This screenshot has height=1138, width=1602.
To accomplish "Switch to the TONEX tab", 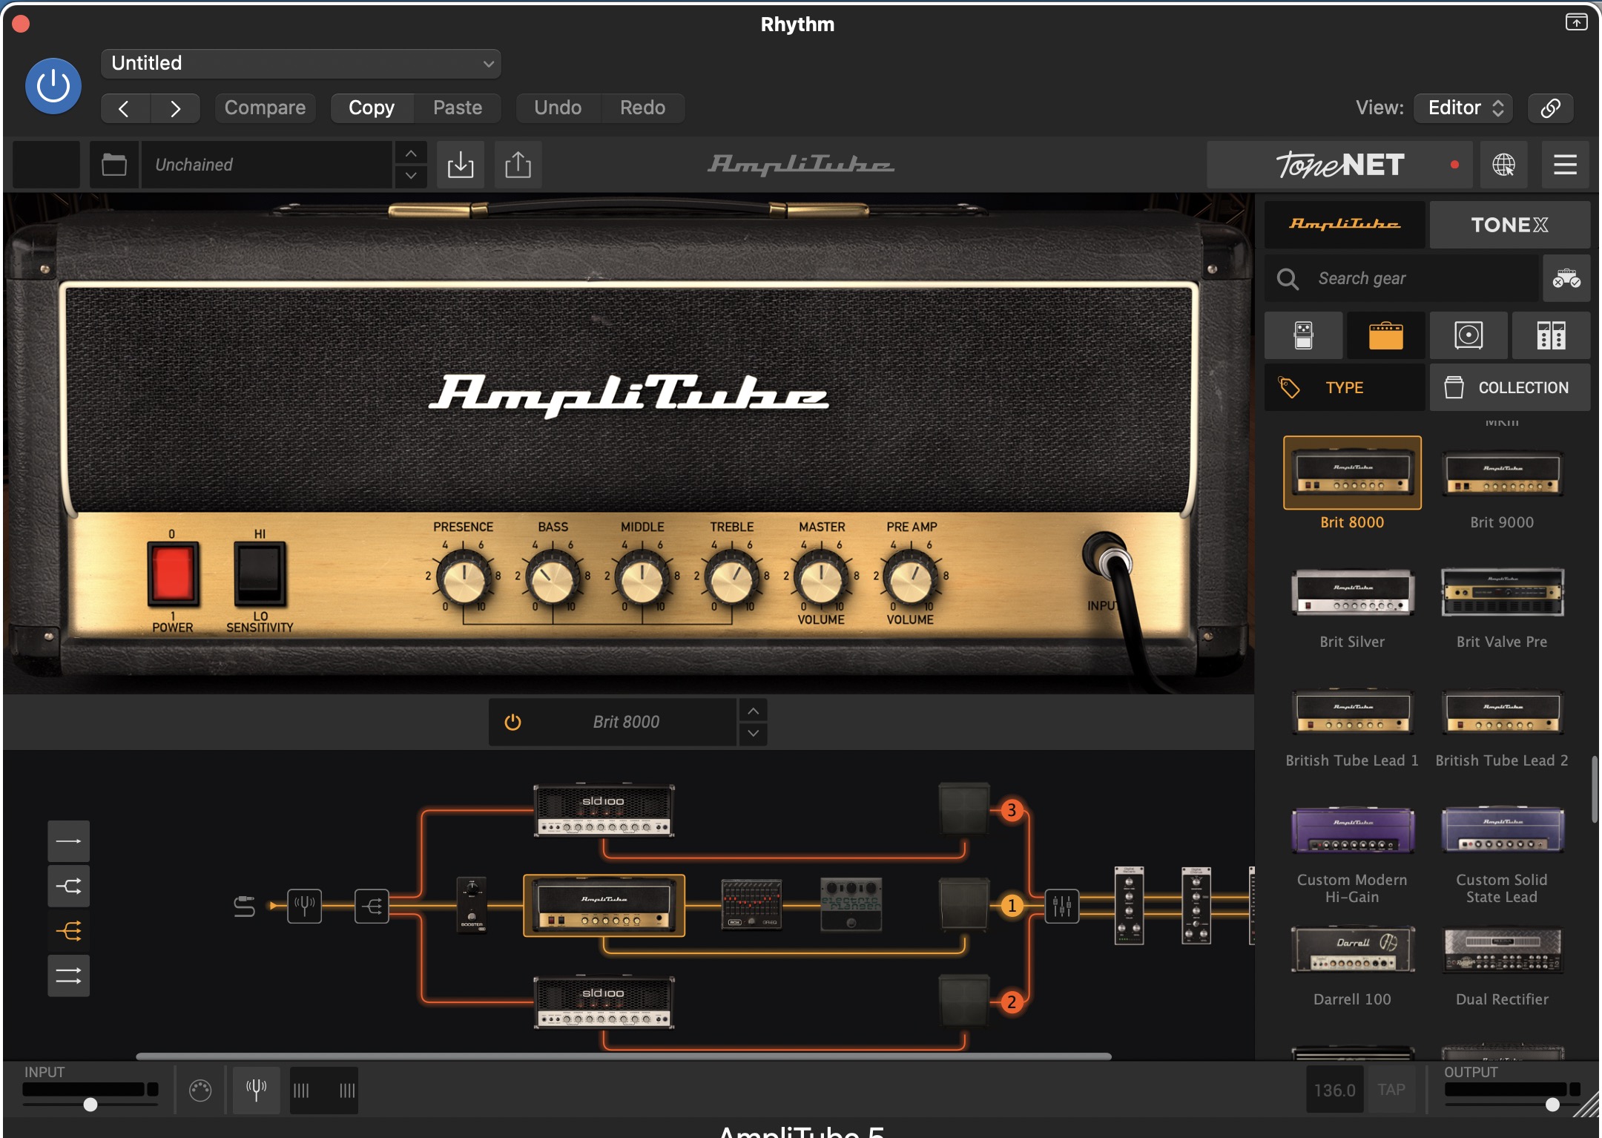I will coord(1509,225).
